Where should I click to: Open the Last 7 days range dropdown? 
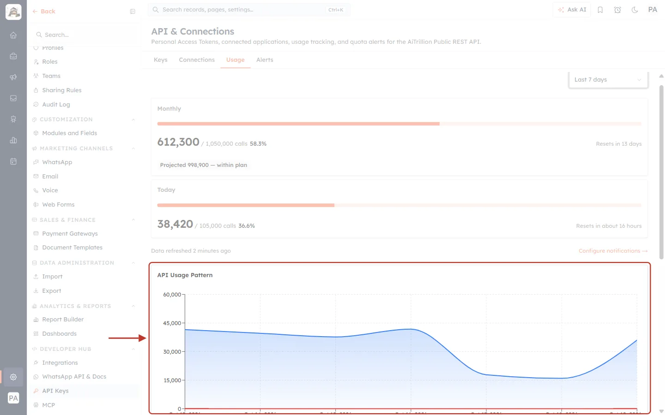(608, 80)
